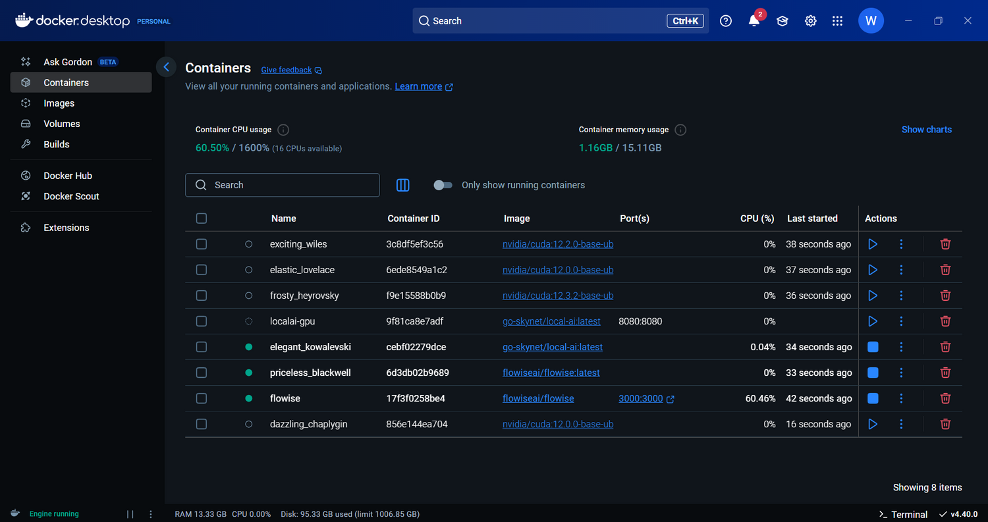This screenshot has width=988, height=522.
Task: Open Docker Scout in sidebar
Action: coord(81,196)
